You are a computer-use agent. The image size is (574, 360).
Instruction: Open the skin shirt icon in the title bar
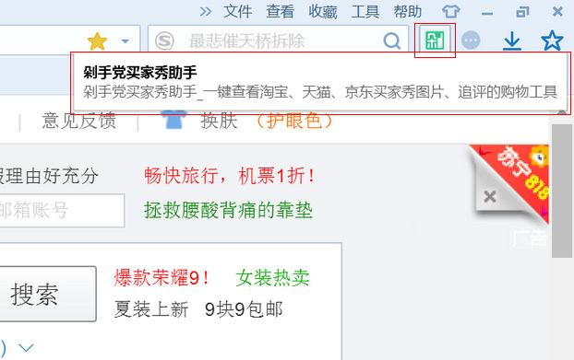pos(450,11)
